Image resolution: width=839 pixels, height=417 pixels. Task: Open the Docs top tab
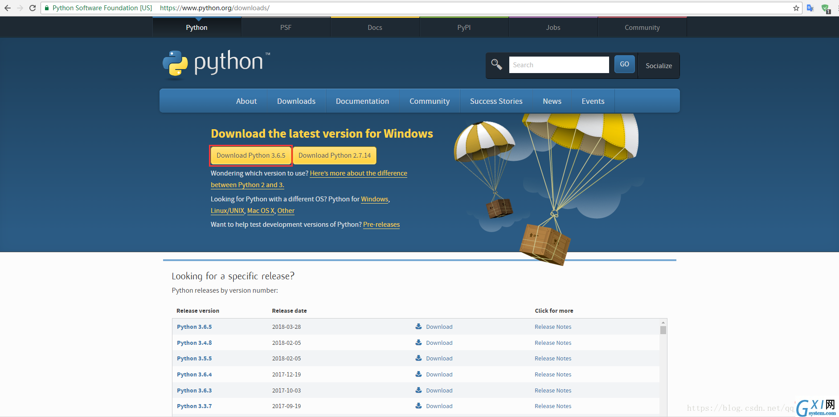point(375,27)
